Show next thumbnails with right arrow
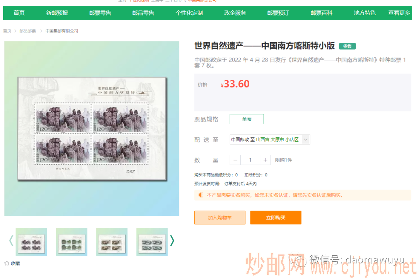Viewport: 418px width, 279px height. tap(172, 241)
